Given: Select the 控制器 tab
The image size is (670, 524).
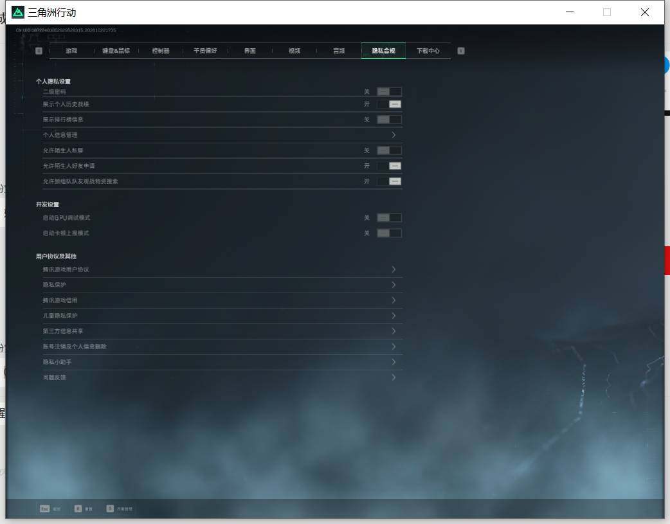Looking at the screenshot, I should pyautogui.click(x=161, y=51).
